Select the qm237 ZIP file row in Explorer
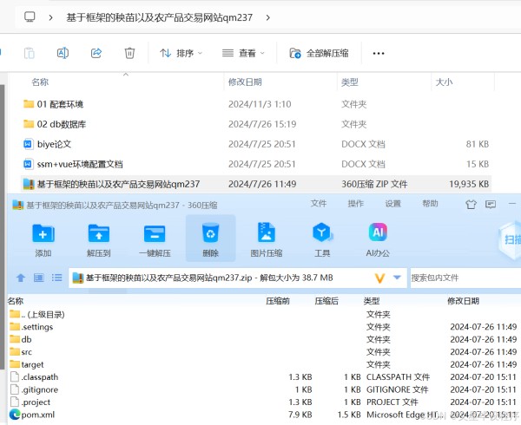The image size is (521, 425). tap(256, 184)
